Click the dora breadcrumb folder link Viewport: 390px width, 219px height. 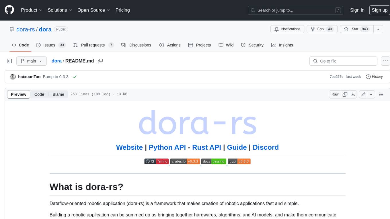[x=56, y=61]
